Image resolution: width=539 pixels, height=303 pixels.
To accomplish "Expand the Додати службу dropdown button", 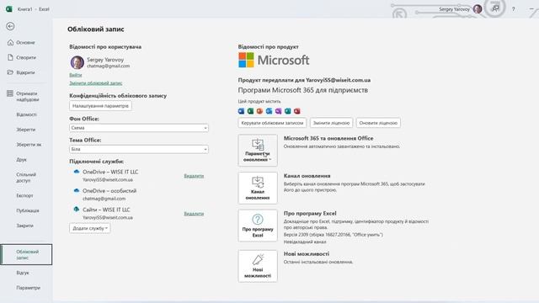I will click(x=90, y=228).
